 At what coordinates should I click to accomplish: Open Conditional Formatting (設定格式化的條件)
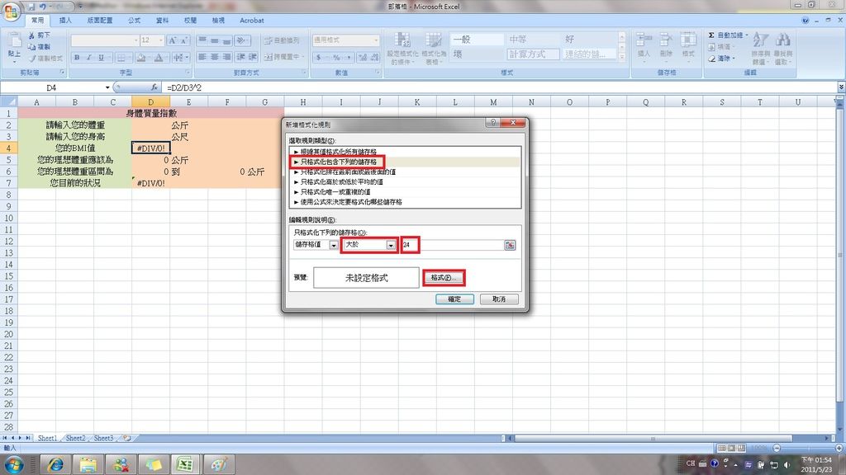click(x=402, y=49)
